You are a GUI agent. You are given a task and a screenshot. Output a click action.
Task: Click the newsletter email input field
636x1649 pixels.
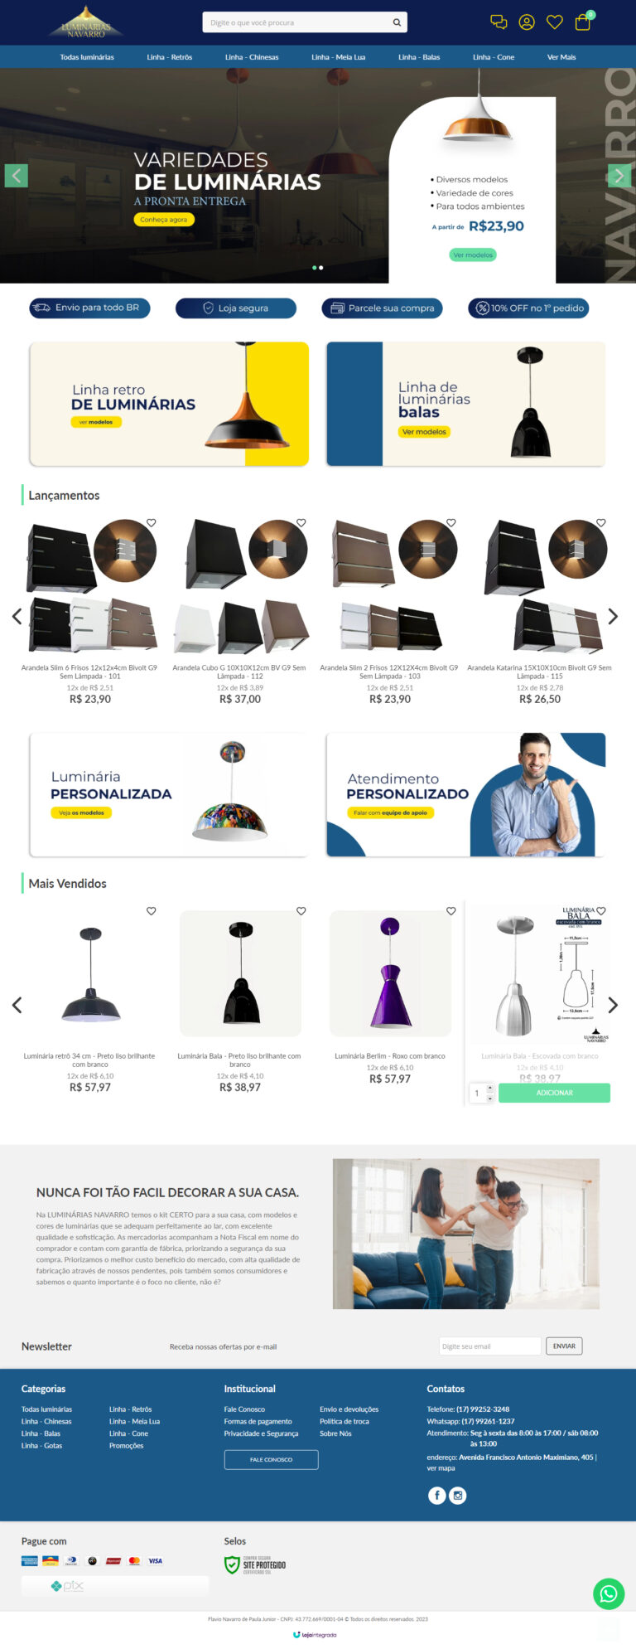489,1346
